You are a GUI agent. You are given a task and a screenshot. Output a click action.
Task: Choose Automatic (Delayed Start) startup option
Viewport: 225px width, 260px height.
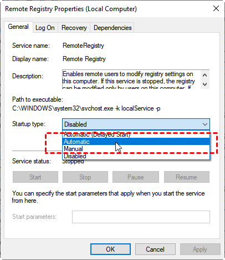tap(136, 134)
